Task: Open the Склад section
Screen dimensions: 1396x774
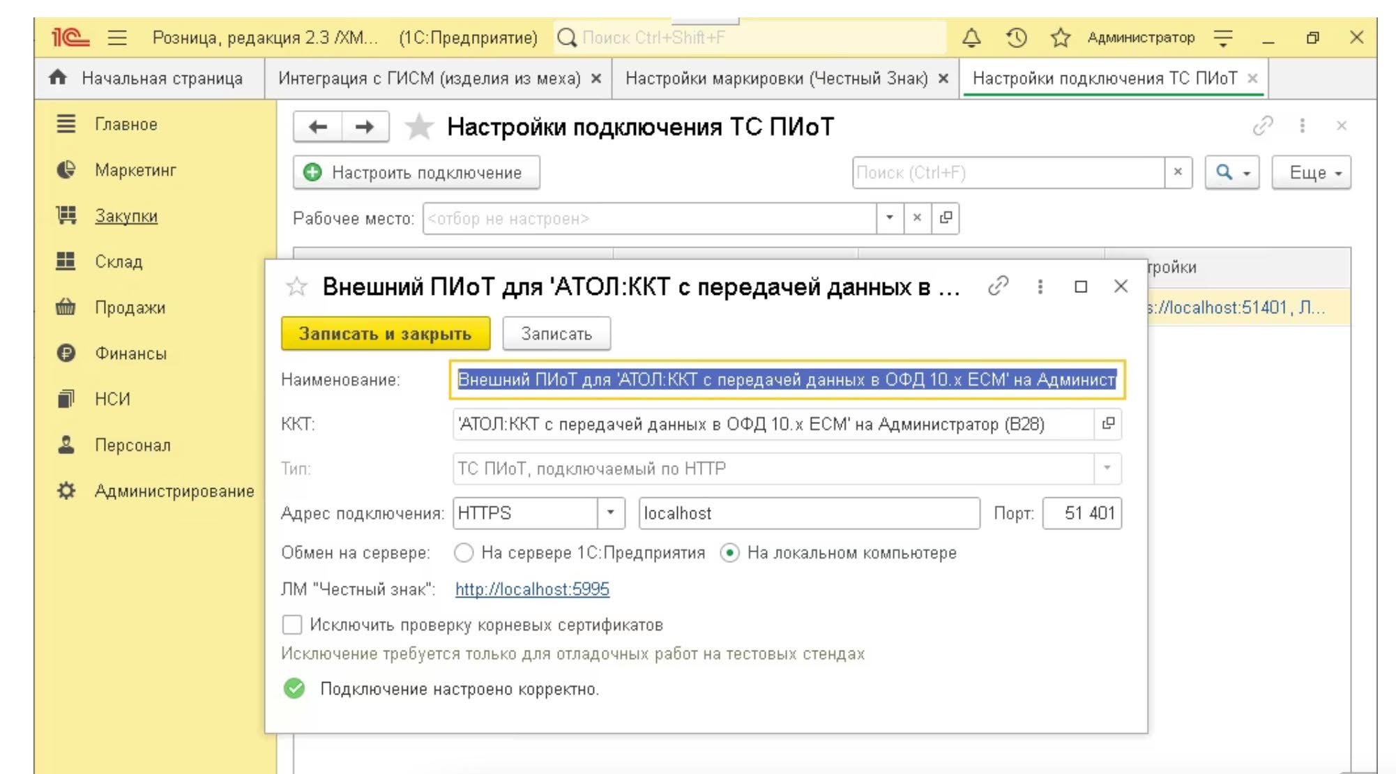Action: point(119,261)
